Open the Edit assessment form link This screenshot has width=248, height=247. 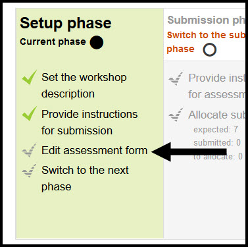94,151
